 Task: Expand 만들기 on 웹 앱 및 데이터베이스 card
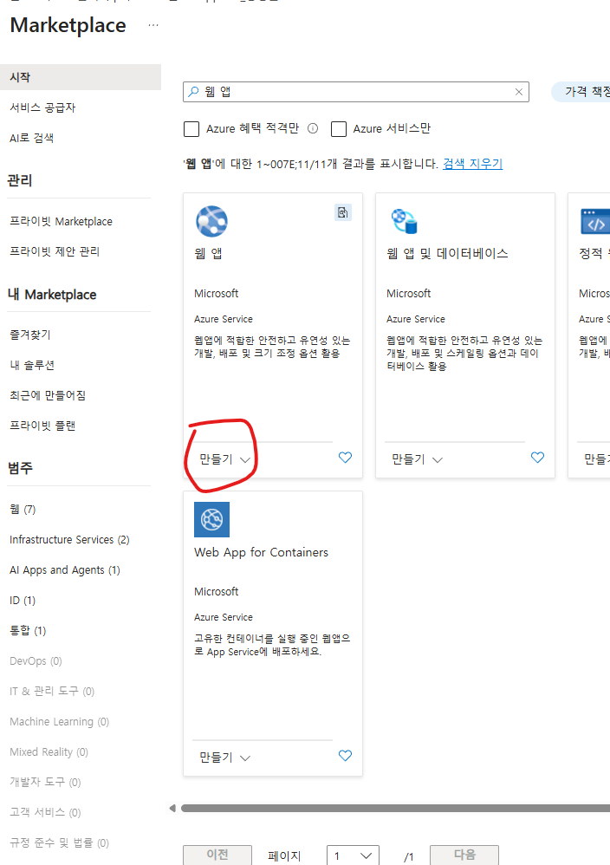click(417, 459)
